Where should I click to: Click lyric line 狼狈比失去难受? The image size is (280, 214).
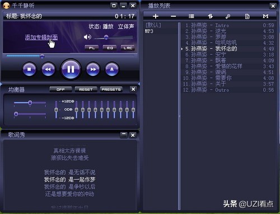pos(69,158)
